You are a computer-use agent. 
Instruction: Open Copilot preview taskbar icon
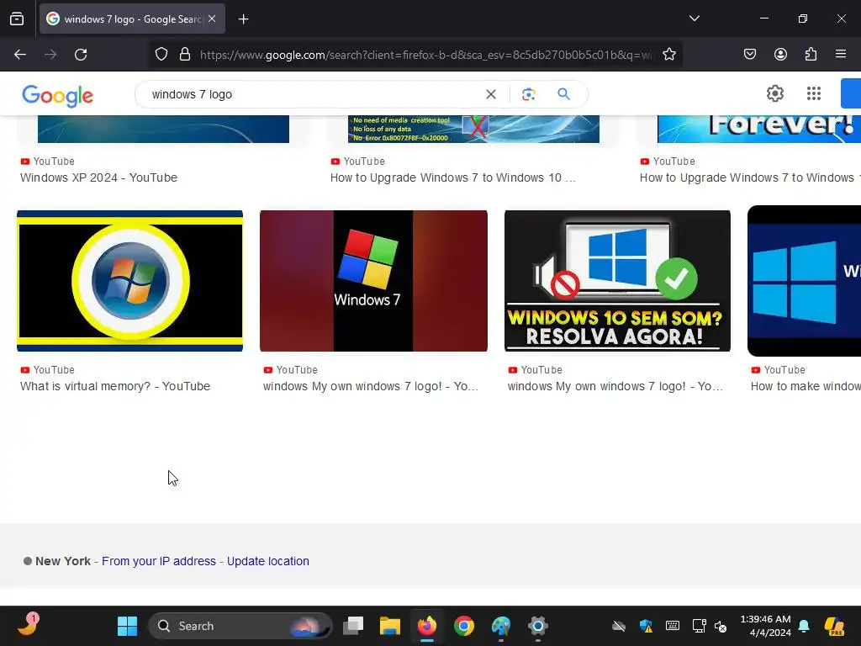tap(834, 626)
